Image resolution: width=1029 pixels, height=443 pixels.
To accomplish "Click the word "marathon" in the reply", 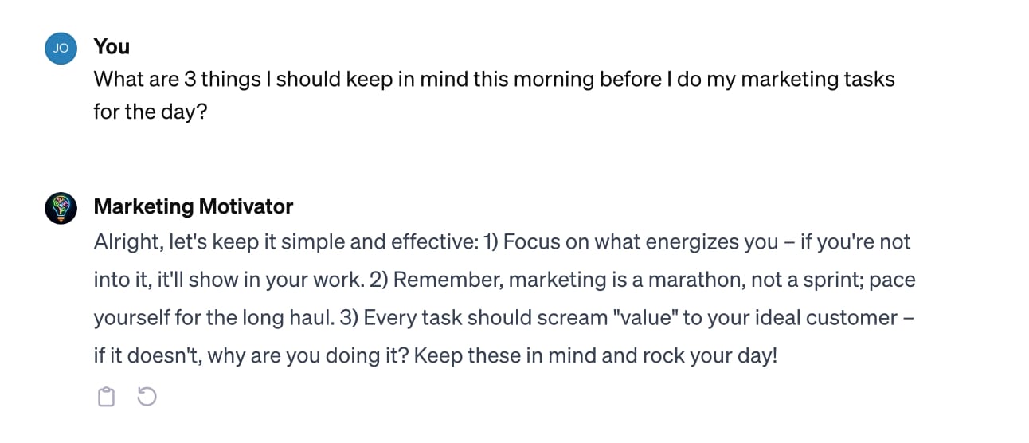I will pyautogui.click(x=689, y=280).
